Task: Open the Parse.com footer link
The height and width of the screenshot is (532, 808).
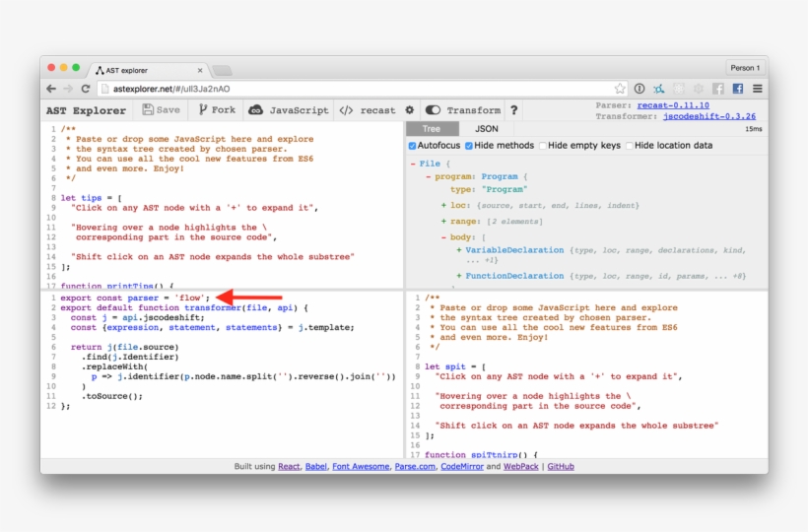Action: click(x=415, y=467)
